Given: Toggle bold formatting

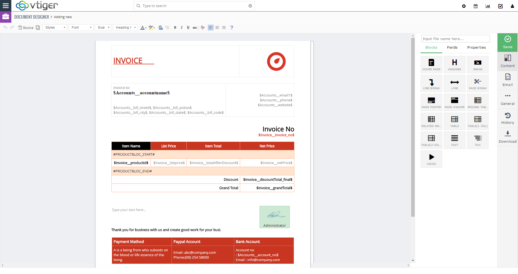Looking at the screenshot, I should tap(175, 27).
